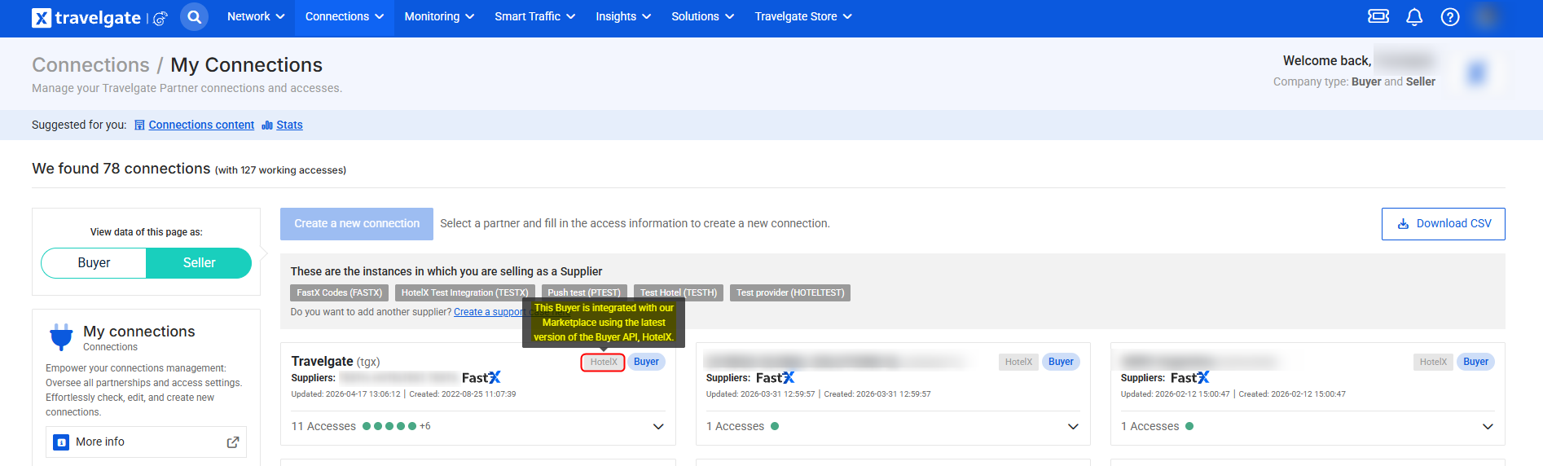Click the Travelgate logo

point(86,17)
